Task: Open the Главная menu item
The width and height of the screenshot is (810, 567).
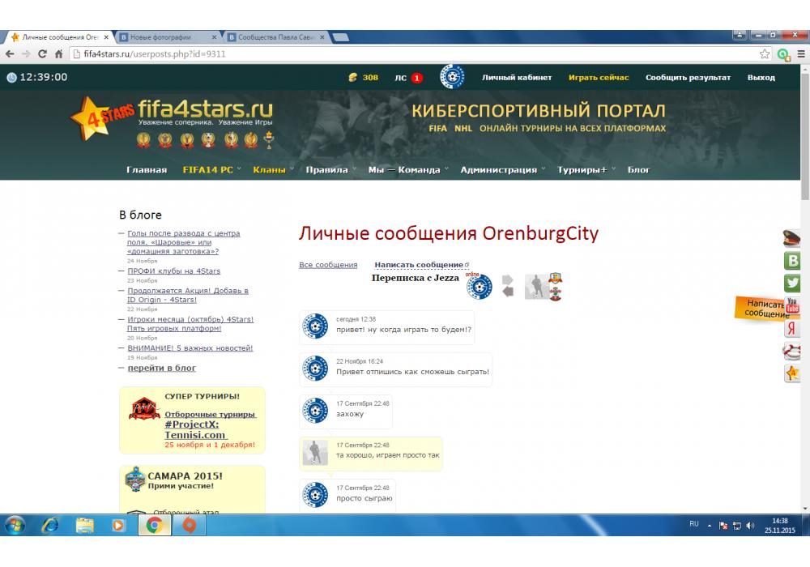Action: pos(147,169)
